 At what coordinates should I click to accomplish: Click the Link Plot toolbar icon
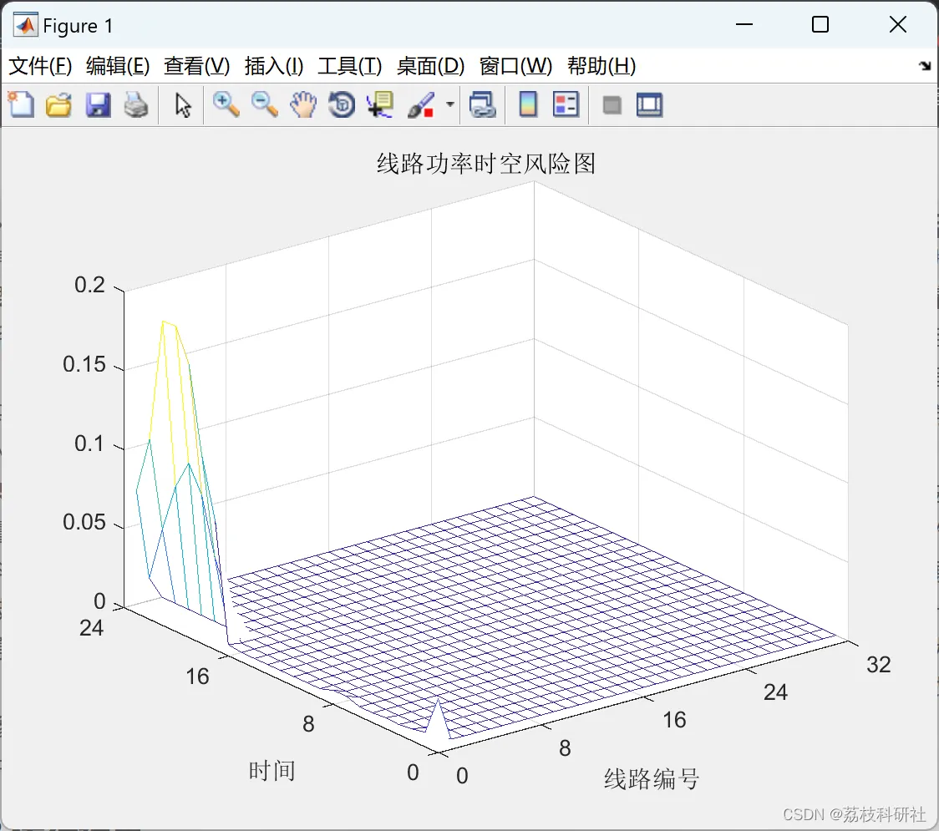click(x=483, y=104)
